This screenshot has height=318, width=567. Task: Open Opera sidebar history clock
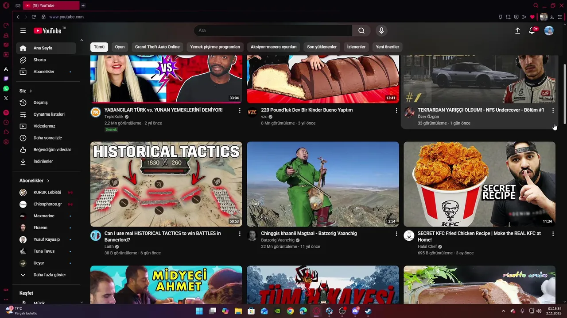point(6,122)
